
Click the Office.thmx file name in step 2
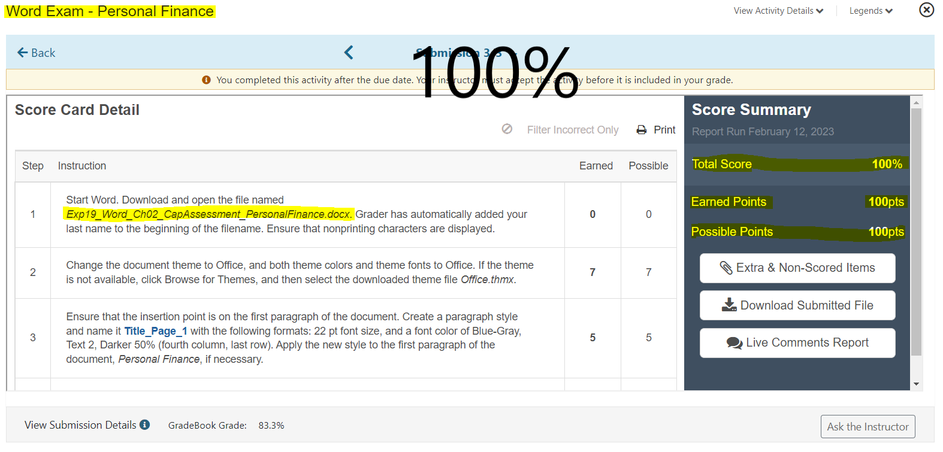tap(487, 280)
